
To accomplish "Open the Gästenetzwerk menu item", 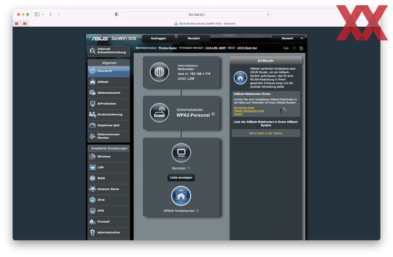I will (109, 93).
